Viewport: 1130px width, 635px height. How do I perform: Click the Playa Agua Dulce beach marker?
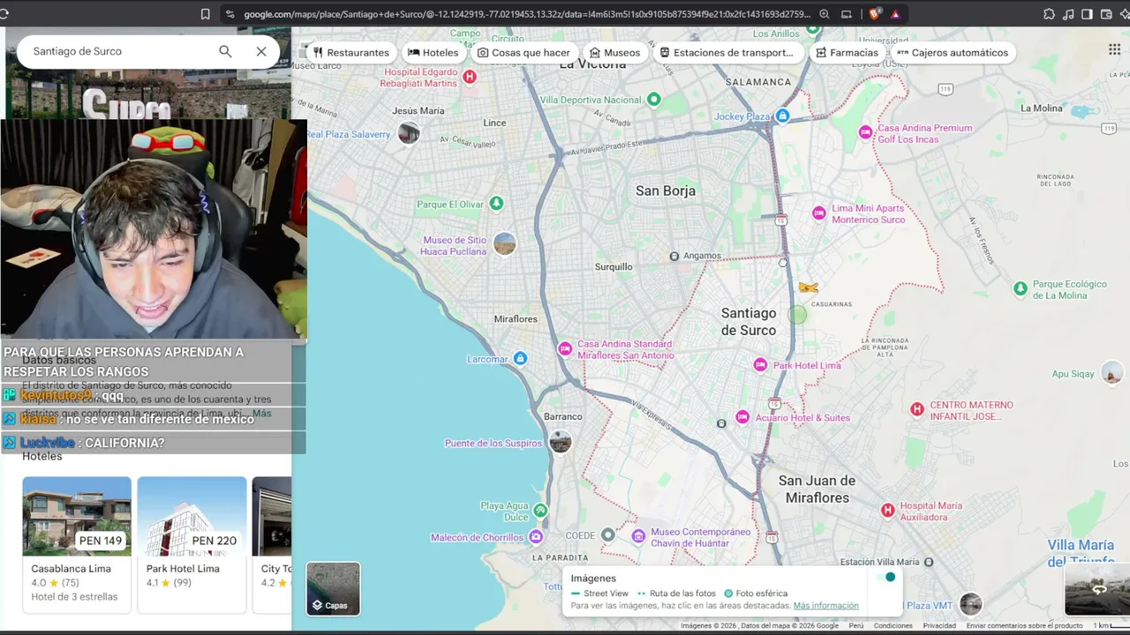(x=540, y=511)
